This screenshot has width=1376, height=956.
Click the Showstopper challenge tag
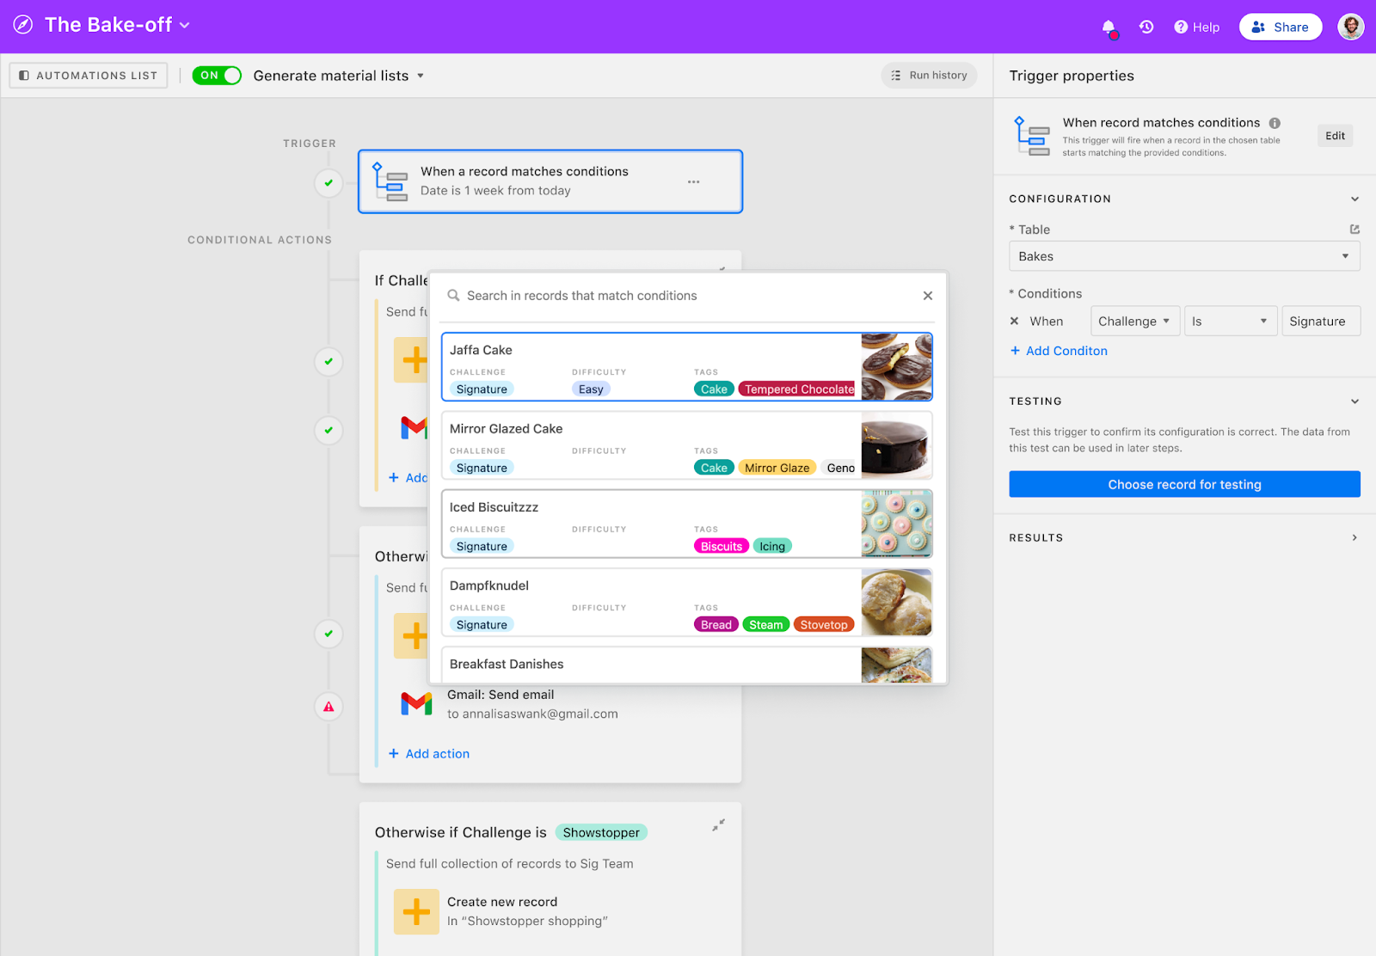point(601,832)
